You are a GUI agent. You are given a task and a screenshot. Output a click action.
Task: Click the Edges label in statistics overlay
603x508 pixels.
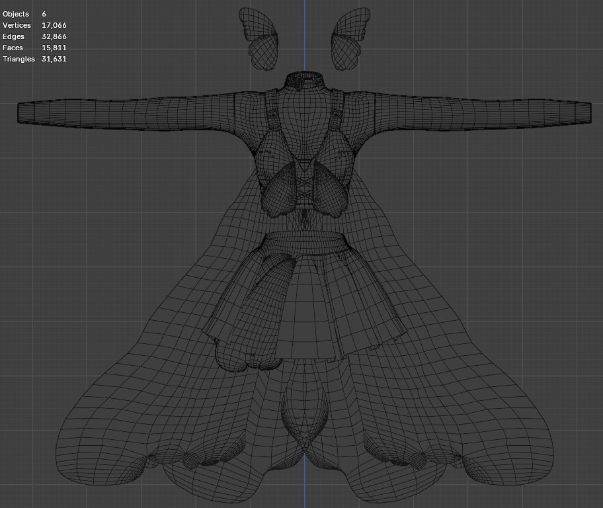13,36
